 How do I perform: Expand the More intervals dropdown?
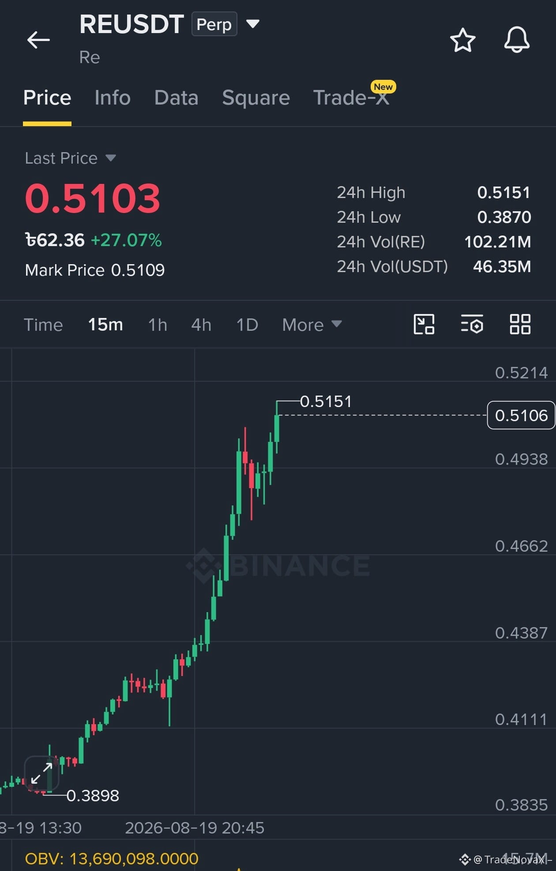[x=312, y=325]
